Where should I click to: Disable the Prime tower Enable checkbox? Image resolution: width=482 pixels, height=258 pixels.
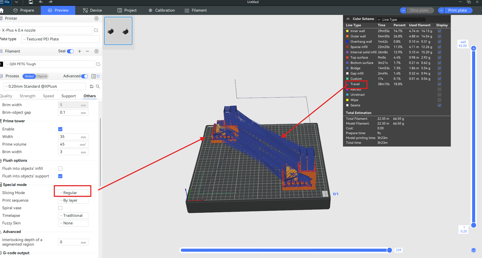point(60,129)
